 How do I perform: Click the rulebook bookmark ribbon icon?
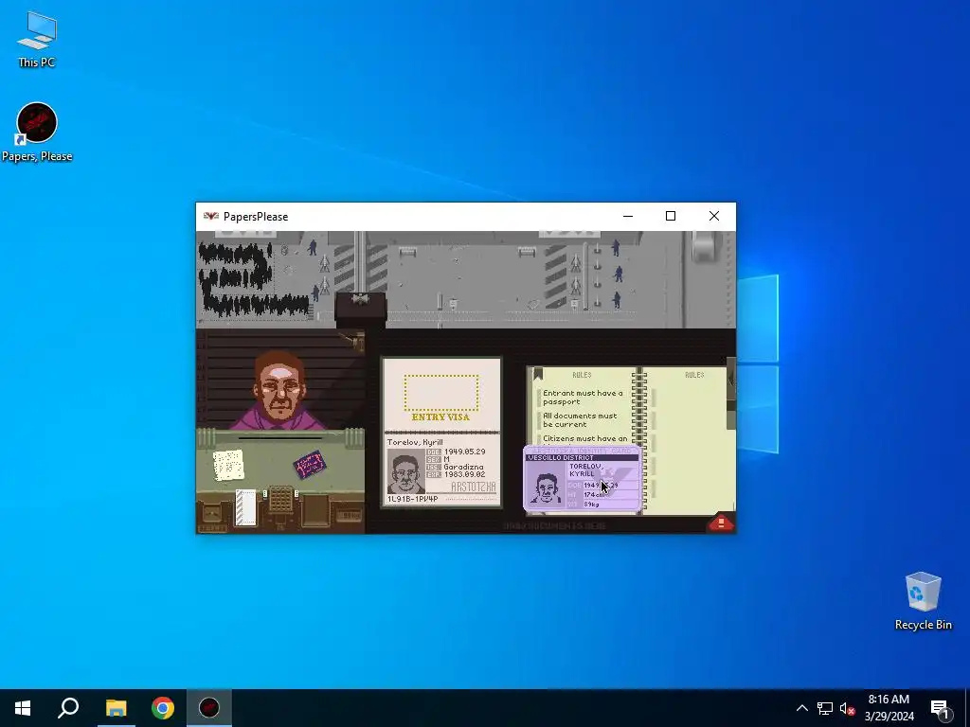(538, 373)
